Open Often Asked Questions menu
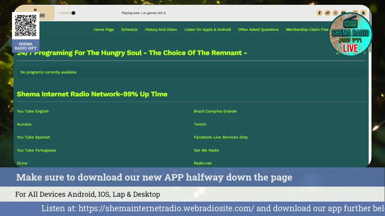The height and width of the screenshot is (216, 385). (x=258, y=29)
